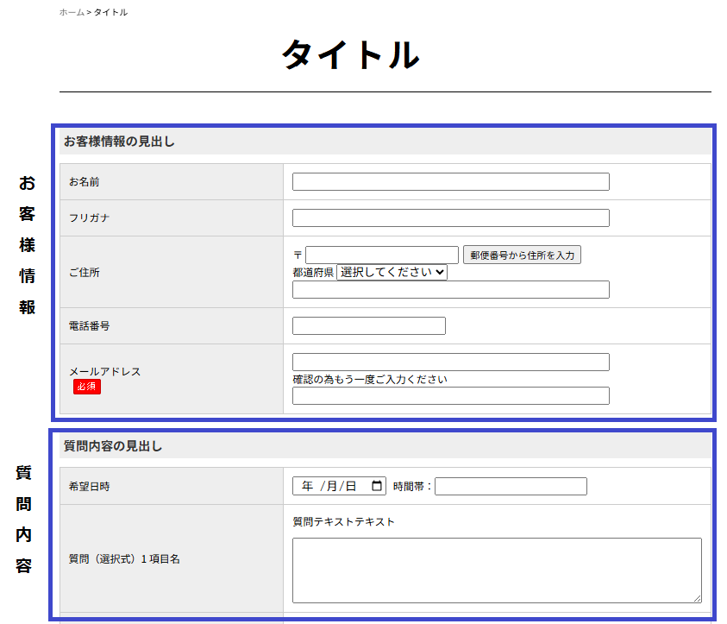Select the postal code field beside 〒

point(381,255)
